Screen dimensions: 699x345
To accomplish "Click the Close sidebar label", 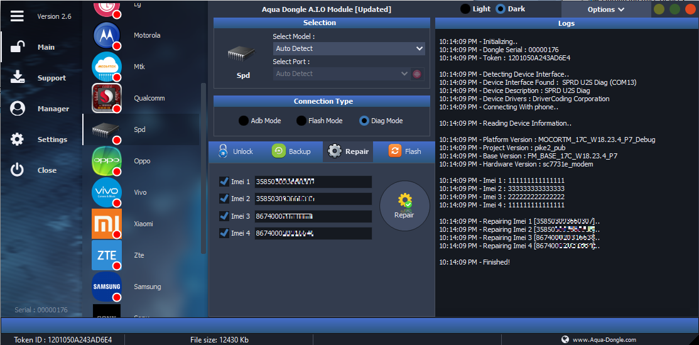I will [47, 170].
